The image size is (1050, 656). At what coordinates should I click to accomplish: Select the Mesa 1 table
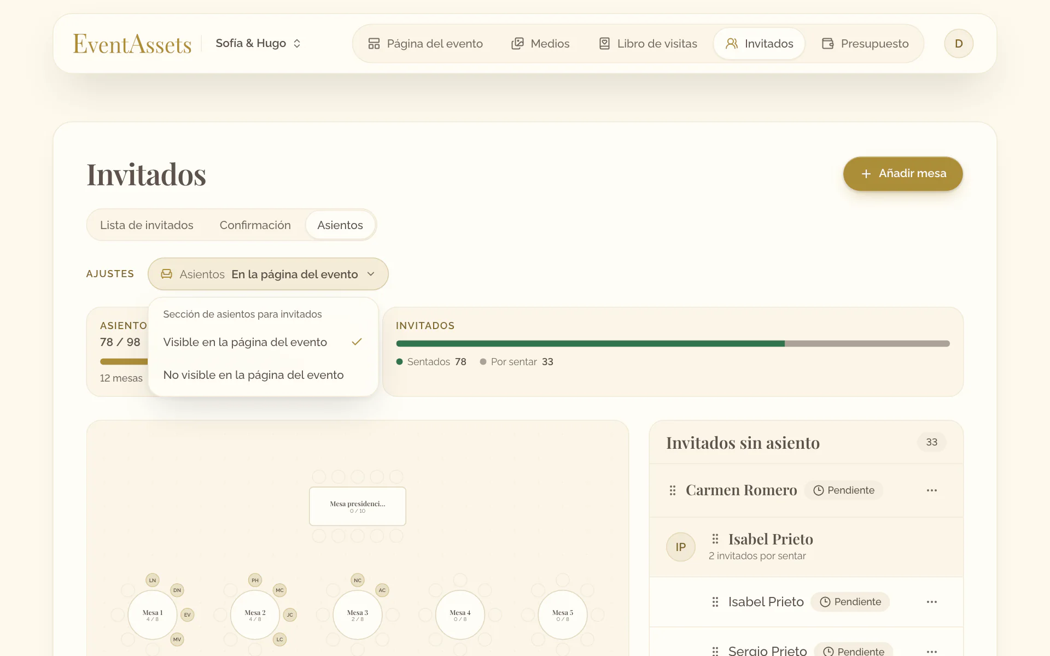[153, 615]
